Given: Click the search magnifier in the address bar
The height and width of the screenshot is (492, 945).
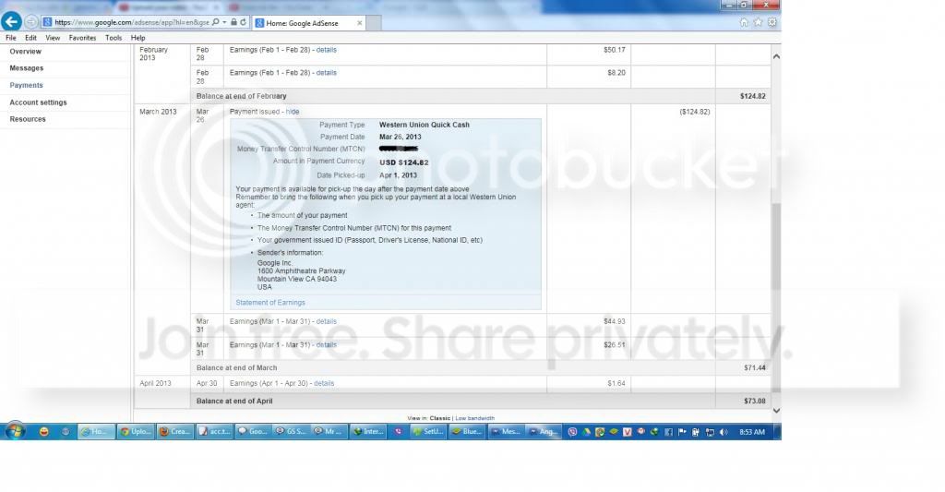Looking at the screenshot, I should (x=216, y=22).
